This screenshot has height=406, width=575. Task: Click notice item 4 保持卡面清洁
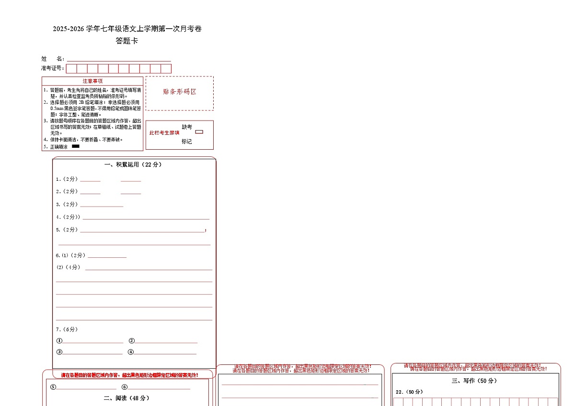83,140
